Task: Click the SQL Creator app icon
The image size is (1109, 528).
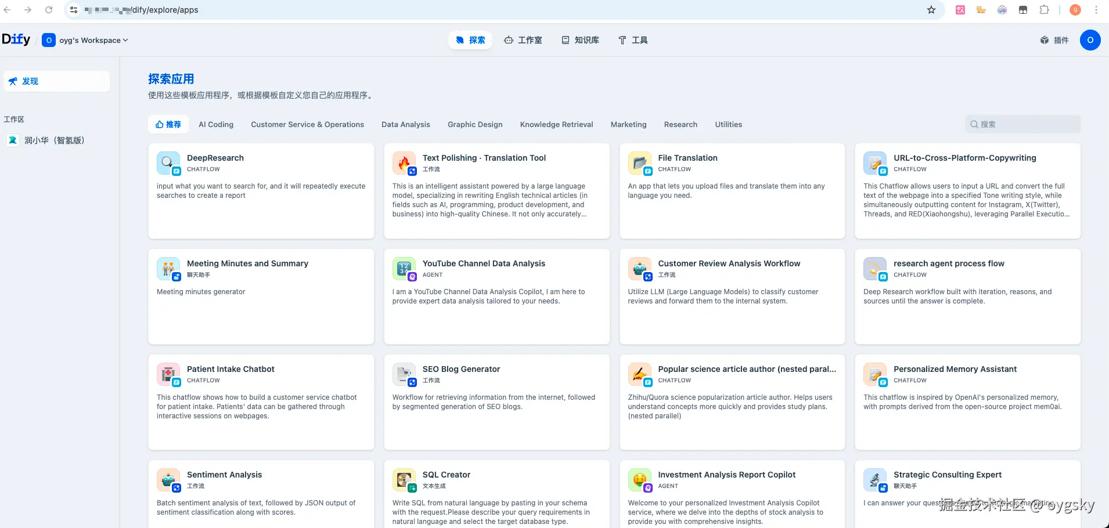Action: pos(404,480)
